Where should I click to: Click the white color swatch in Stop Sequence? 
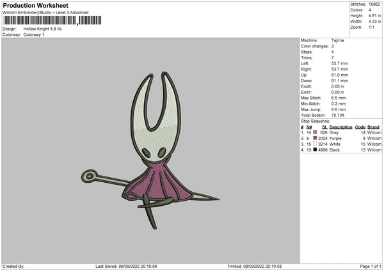(315, 144)
